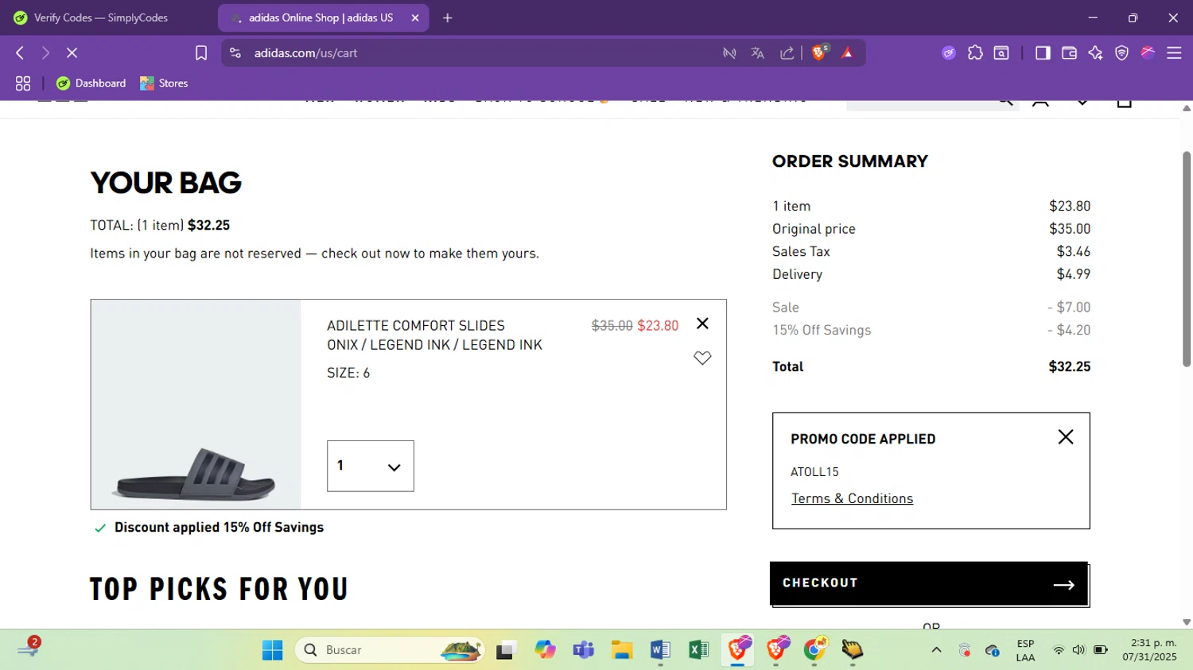This screenshot has width=1193, height=670.
Task: Click the purple SimplyCodes extension icon
Action: 949,53
